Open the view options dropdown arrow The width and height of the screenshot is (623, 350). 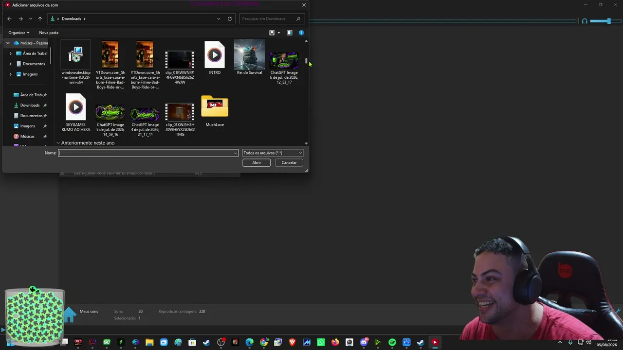click(279, 33)
